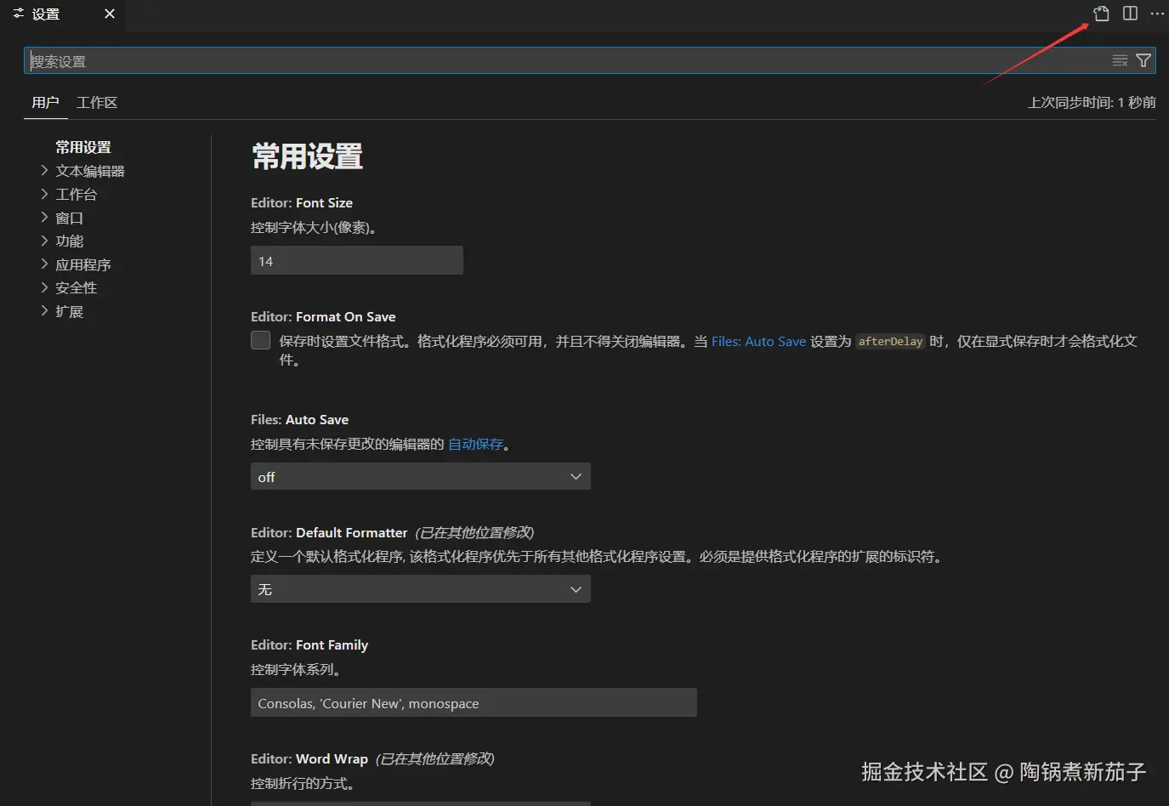Select the 扩展 category label
The width and height of the screenshot is (1169, 806).
pyautogui.click(x=70, y=311)
